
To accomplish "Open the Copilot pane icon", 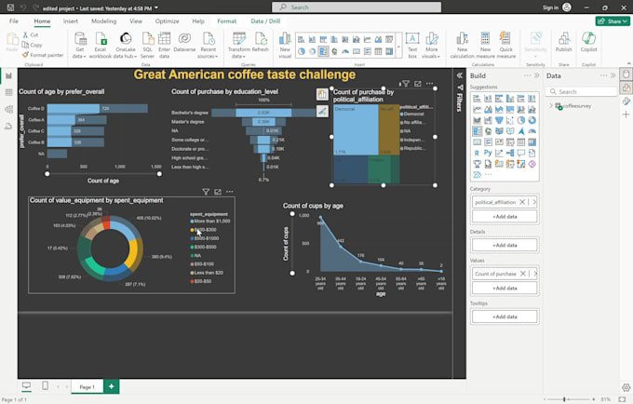I will click(589, 43).
